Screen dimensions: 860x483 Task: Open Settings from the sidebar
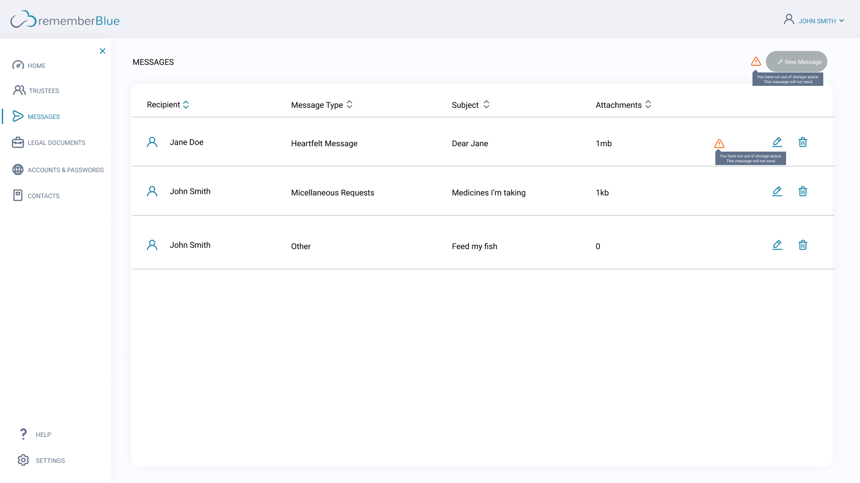point(50,461)
